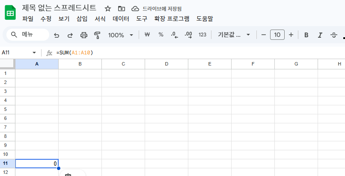Image resolution: width=345 pixels, height=176 pixels.
Task: Click cell A11 showing 0
Action: [x=37, y=164]
